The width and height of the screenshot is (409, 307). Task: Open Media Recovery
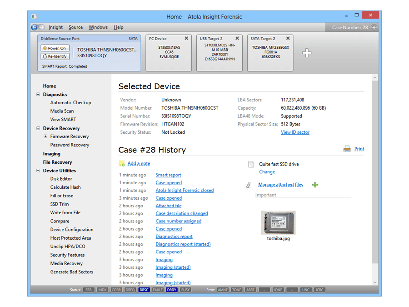pos(66,263)
